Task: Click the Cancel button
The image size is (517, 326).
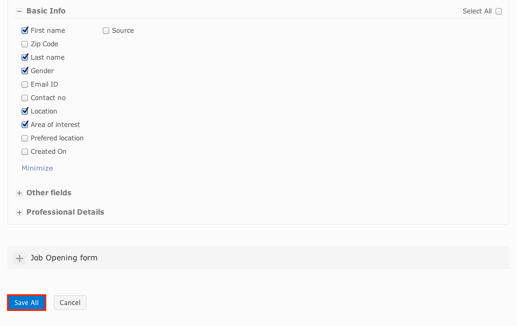Action: coord(70,303)
